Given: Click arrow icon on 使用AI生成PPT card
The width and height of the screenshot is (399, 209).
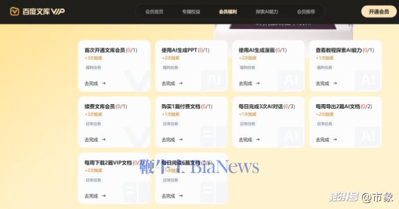Looking at the screenshot, I should 180,83.
